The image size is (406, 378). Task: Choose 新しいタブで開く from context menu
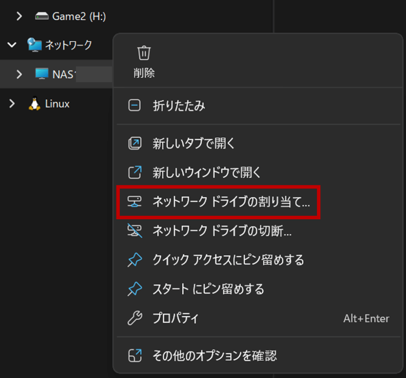[194, 143]
